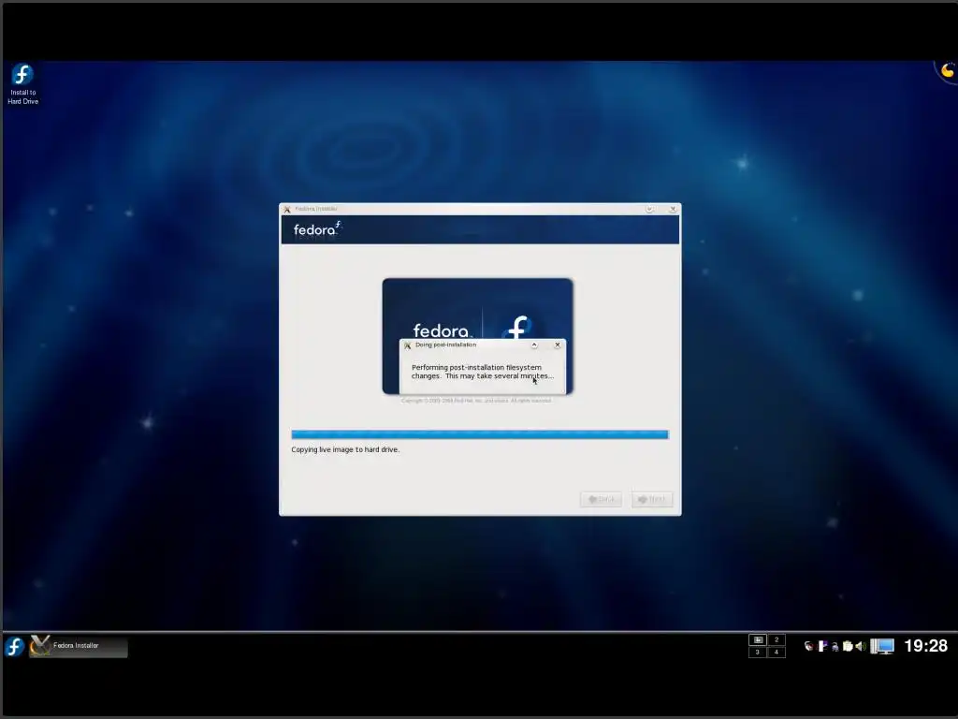Close the Doing post-installation dialog

point(558,345)
